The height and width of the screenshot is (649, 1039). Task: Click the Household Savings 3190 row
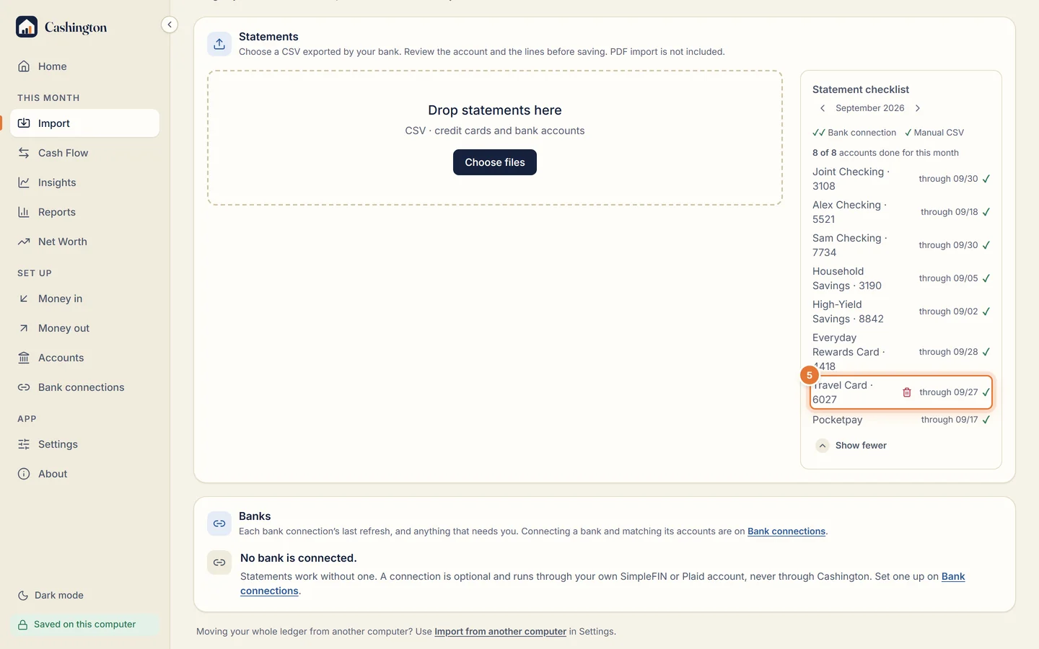click(x=901, y=278)
